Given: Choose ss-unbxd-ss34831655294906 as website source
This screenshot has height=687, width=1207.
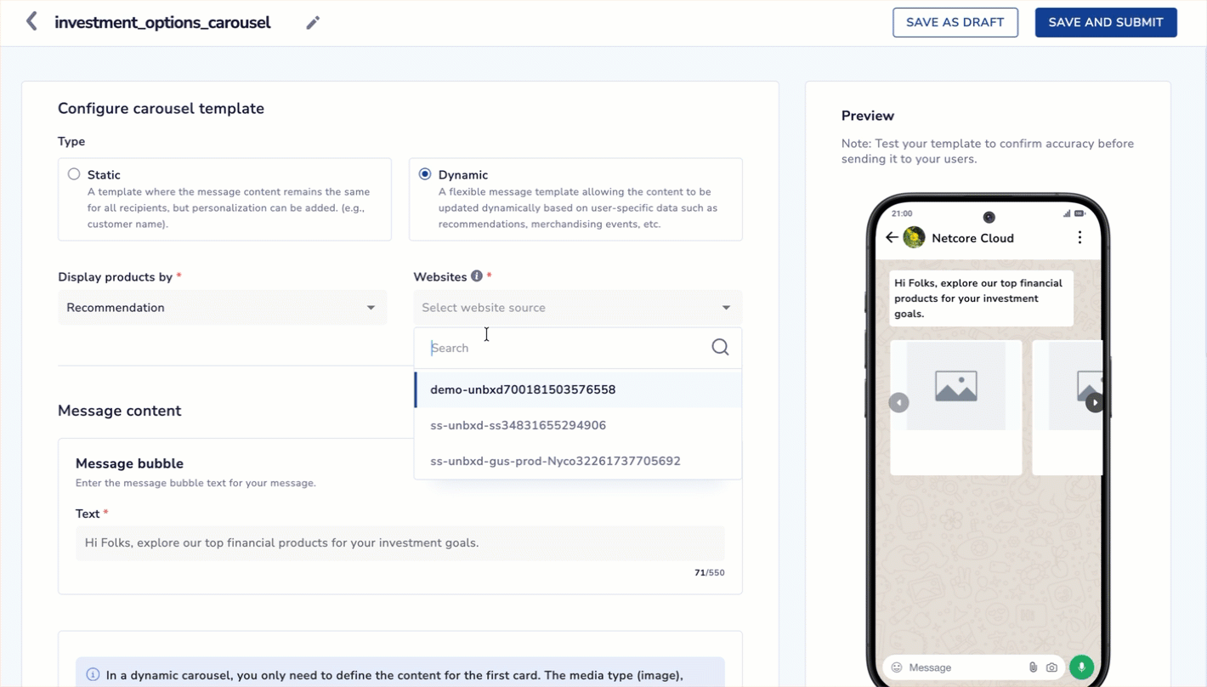Looking at the screenshot, I should (518, 425).
